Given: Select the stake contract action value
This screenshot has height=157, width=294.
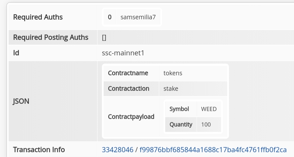Looking at the screenshot, I should click(171, 89).
